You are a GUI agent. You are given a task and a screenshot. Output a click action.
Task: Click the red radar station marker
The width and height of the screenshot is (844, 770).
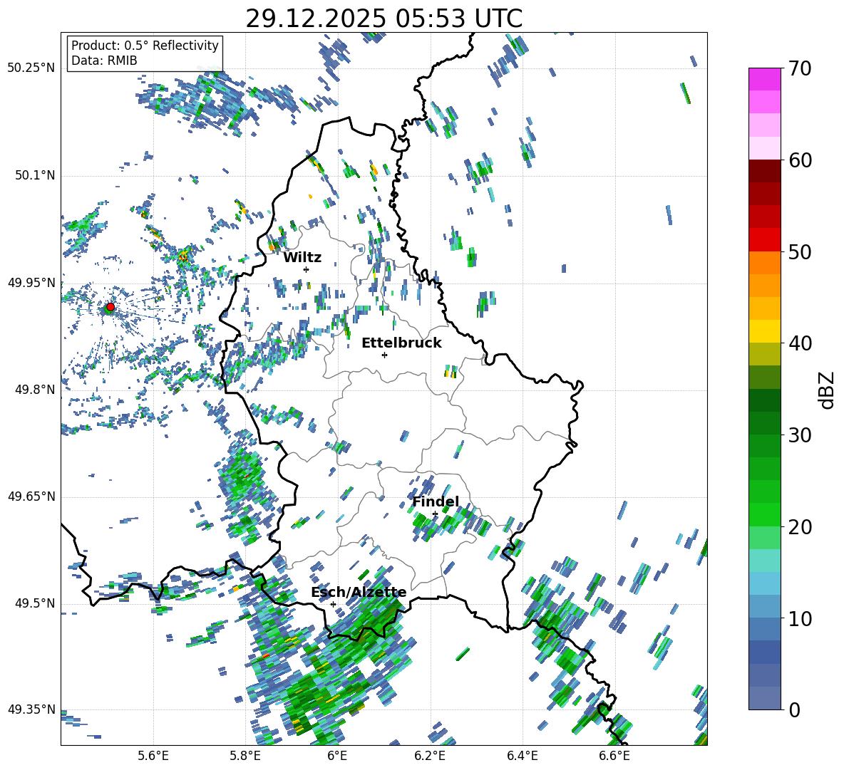[x=110, y=307]
